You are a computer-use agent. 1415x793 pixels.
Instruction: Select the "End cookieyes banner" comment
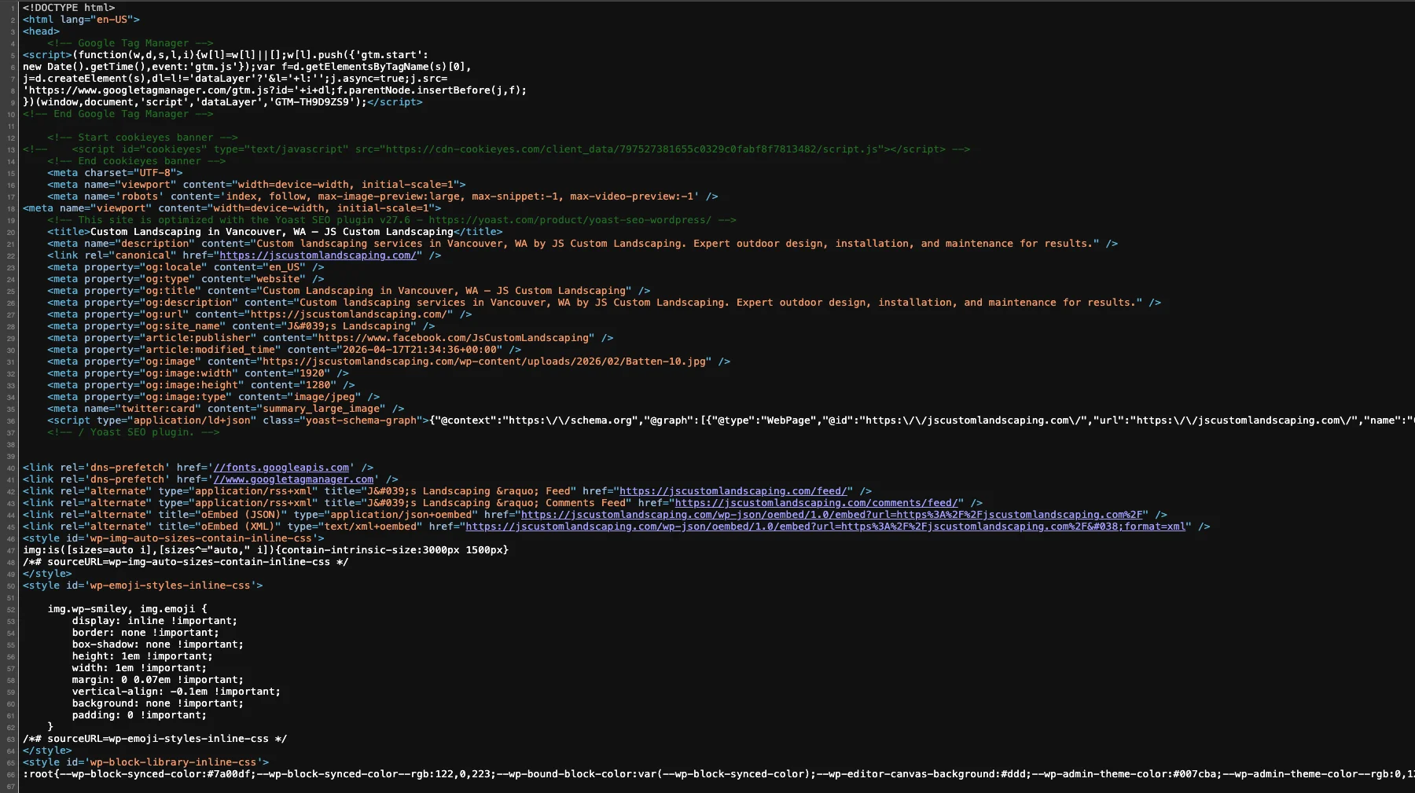coord(136,161)
